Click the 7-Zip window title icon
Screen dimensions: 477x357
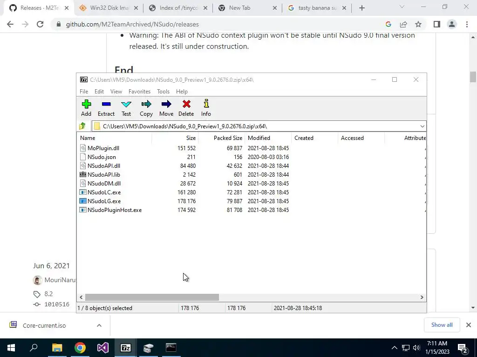[x=84, y=79]
